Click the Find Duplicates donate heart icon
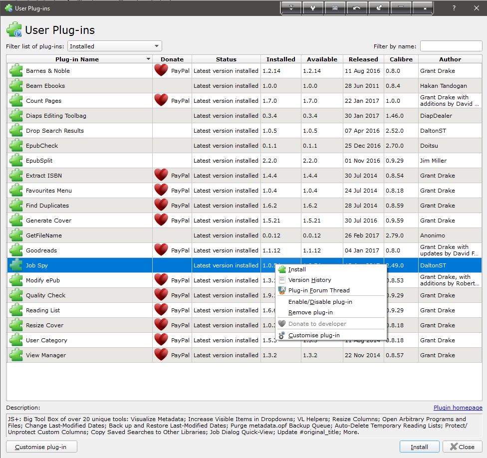Screen dimensions: 487x458 (161, 205)
